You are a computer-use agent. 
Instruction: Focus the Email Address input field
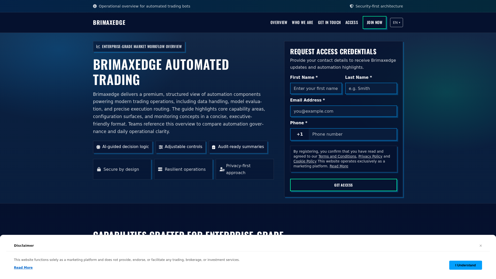[344, 111]
